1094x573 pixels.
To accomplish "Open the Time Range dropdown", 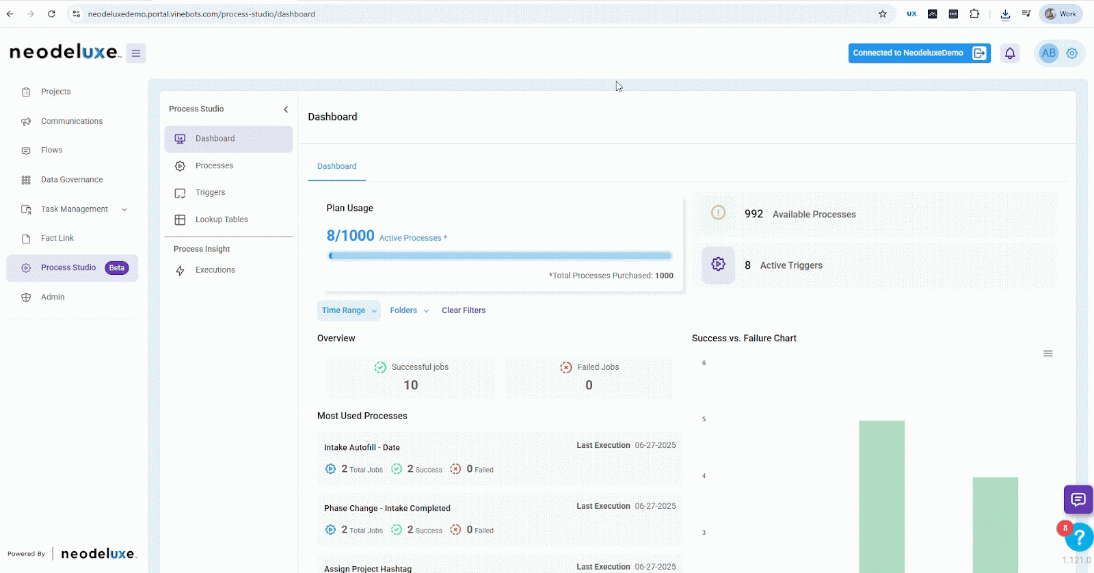I will click(x=349, y=310).
